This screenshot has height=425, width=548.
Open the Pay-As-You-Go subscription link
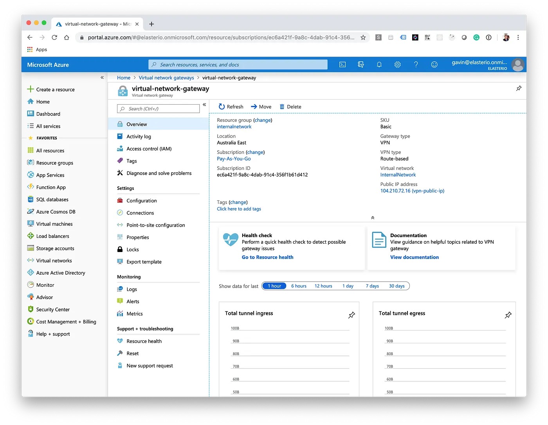tap(234, 159)
